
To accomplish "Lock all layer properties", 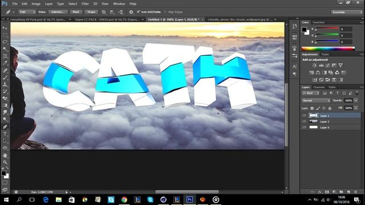I will point(330,108).
